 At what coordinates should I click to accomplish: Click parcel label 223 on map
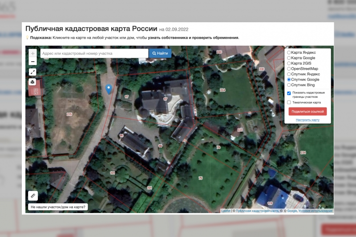coord(240,130)
